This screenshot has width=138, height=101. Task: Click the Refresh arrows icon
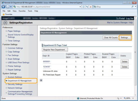pyautogui.click(x=87, y=7)
